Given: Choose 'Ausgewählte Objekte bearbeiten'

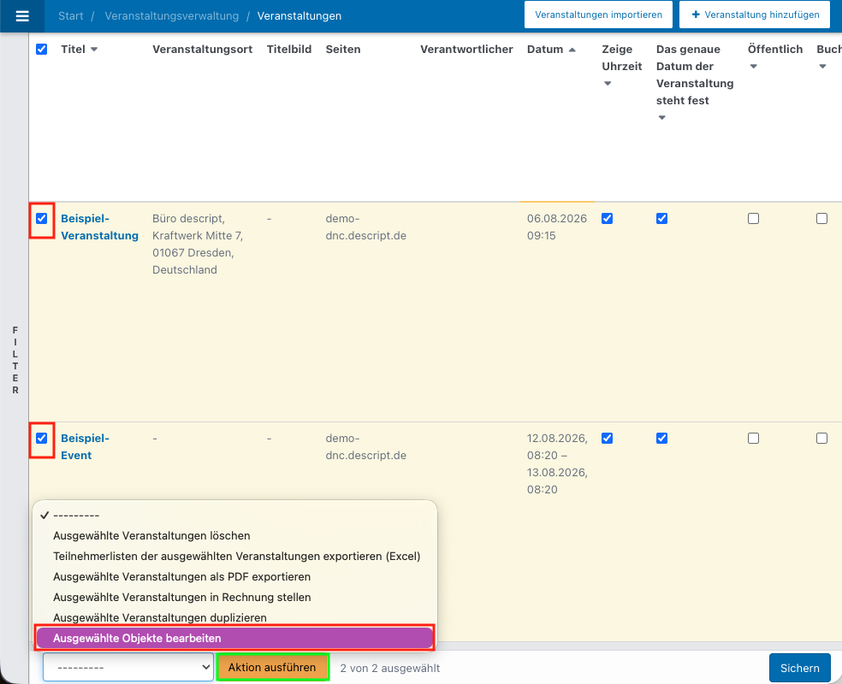Looking at the screenshot, I should (234, 638).
